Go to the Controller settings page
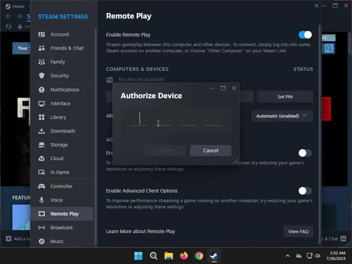Screen dimensions: 352x264 tap(62, 186)
